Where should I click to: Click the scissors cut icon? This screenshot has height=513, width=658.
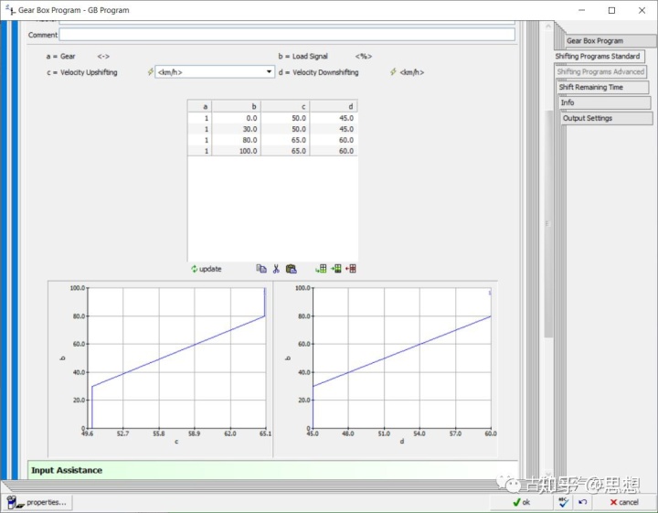tap(276, 269)
